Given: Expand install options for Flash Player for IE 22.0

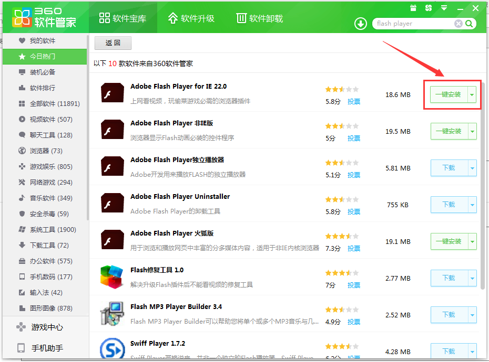Looking at the screenshot, I should click(472, 94).
